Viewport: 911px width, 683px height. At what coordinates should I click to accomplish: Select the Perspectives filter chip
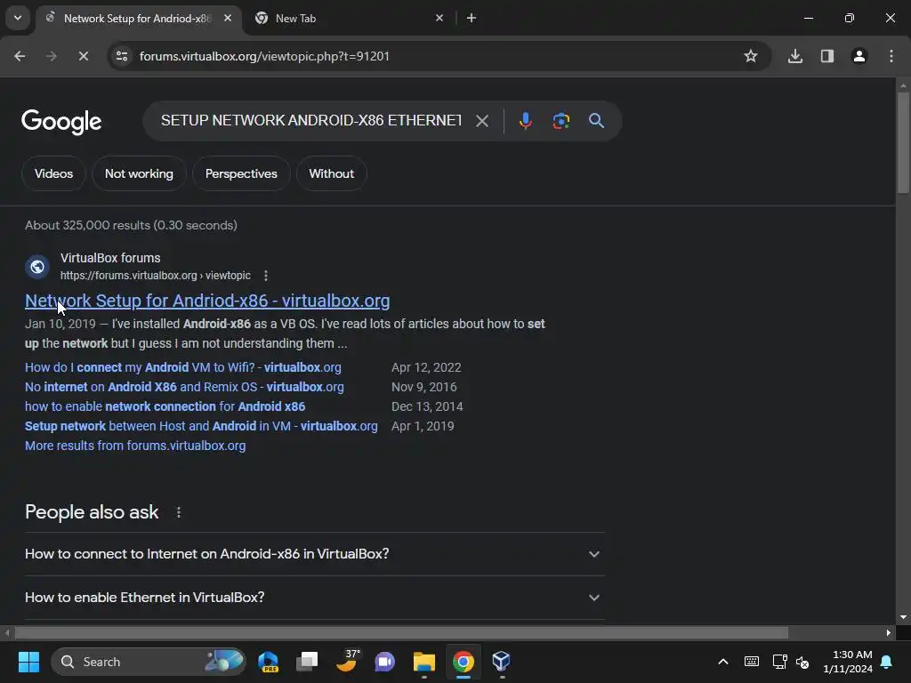pos(241,173)
